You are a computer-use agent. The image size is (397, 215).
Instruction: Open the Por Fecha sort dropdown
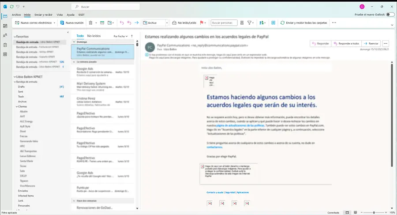pyautogui.click(x=120, y=36)
